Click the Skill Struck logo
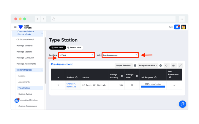Screen dimensions: 199x124 pos(25,27)
